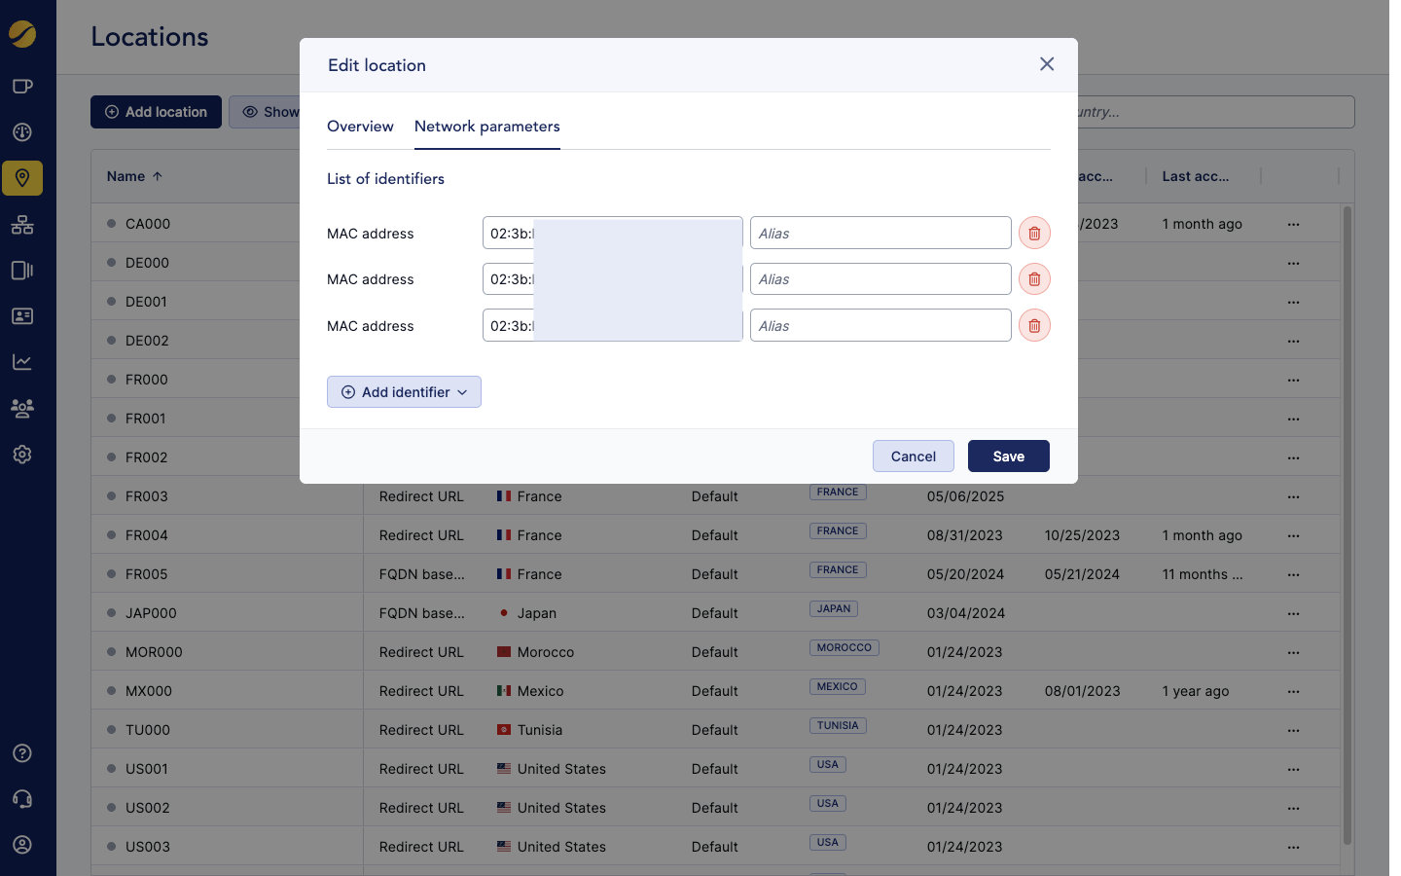Open the users group icon in sidebar
Viewport: 1401px width, 876px height.
(x=22, y=408)
